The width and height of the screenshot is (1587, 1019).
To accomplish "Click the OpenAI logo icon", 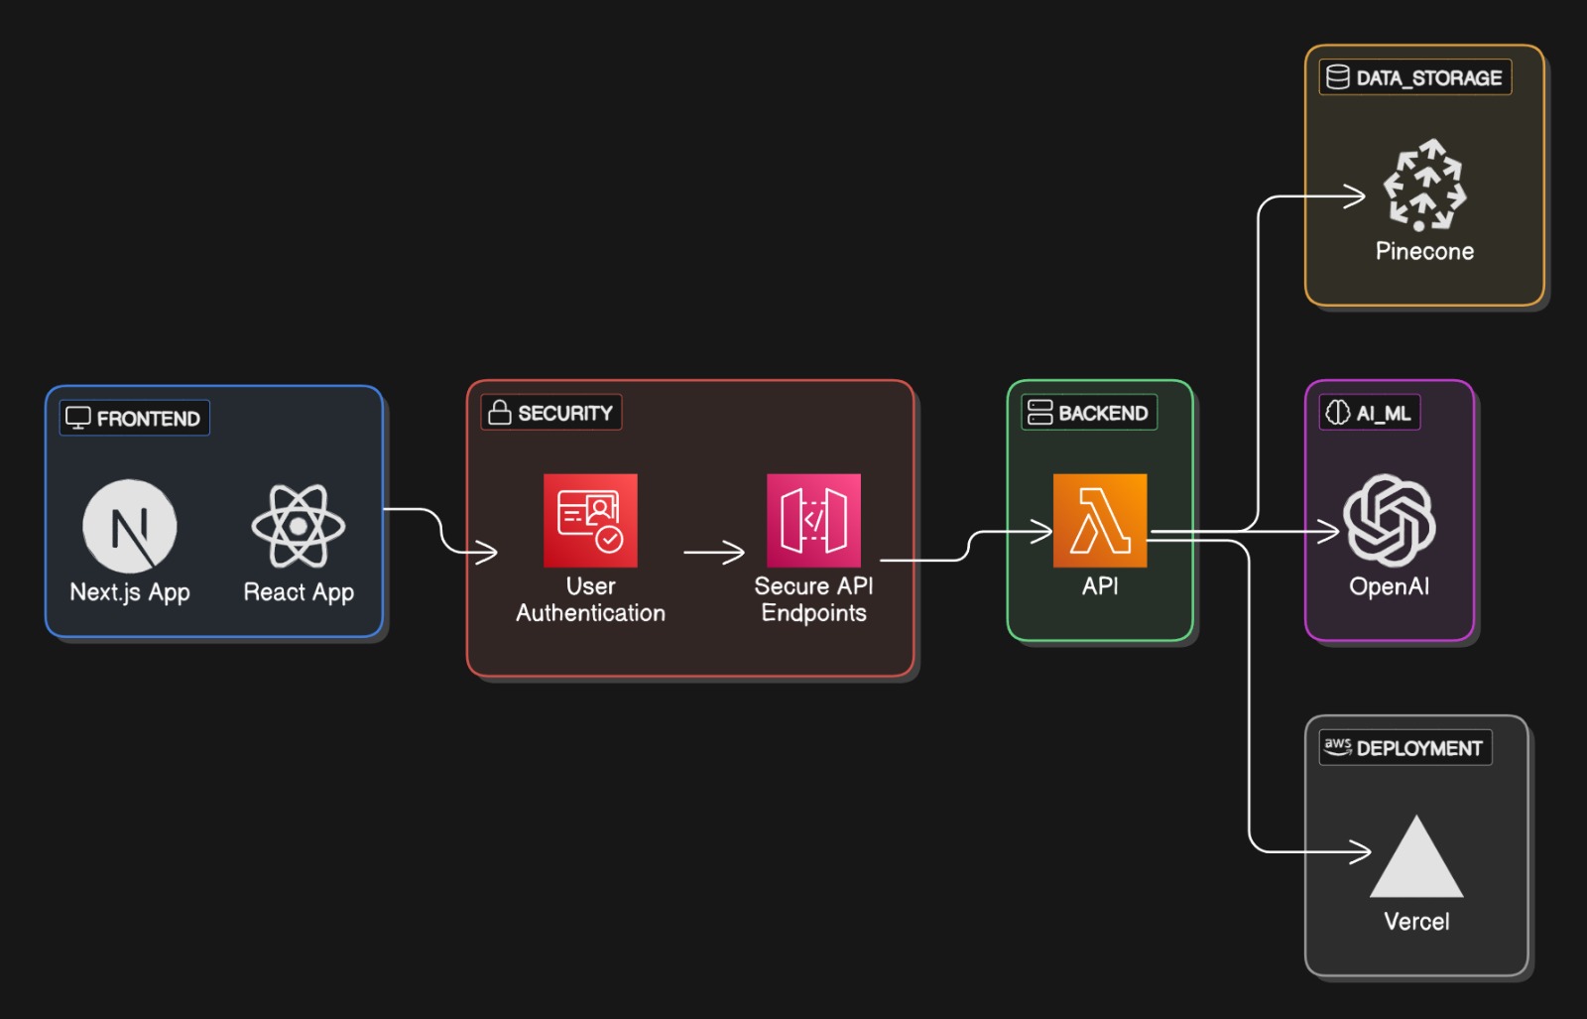I will pyautogui.click(x=1389, y=520).
